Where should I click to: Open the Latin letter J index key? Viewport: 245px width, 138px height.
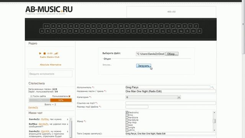point(105,26)
